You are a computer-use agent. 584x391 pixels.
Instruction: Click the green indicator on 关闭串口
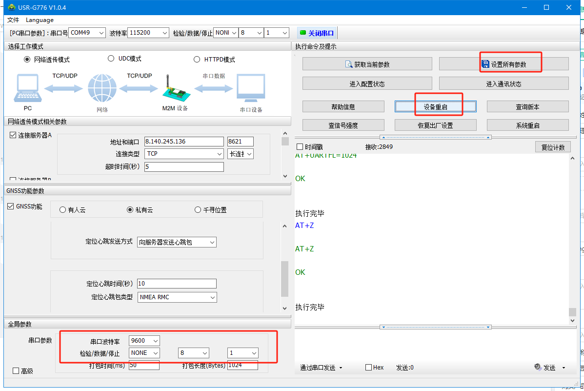tap(303, 33)
